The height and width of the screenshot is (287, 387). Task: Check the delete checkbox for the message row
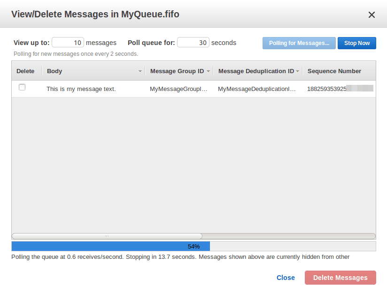(x=22, y=87)
